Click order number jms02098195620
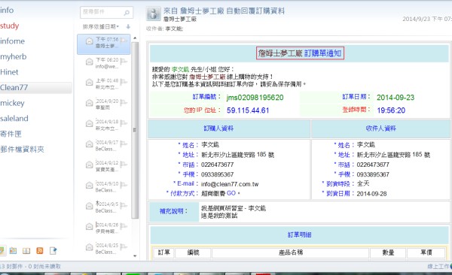The image size is (452, 275). coord(255,98)
